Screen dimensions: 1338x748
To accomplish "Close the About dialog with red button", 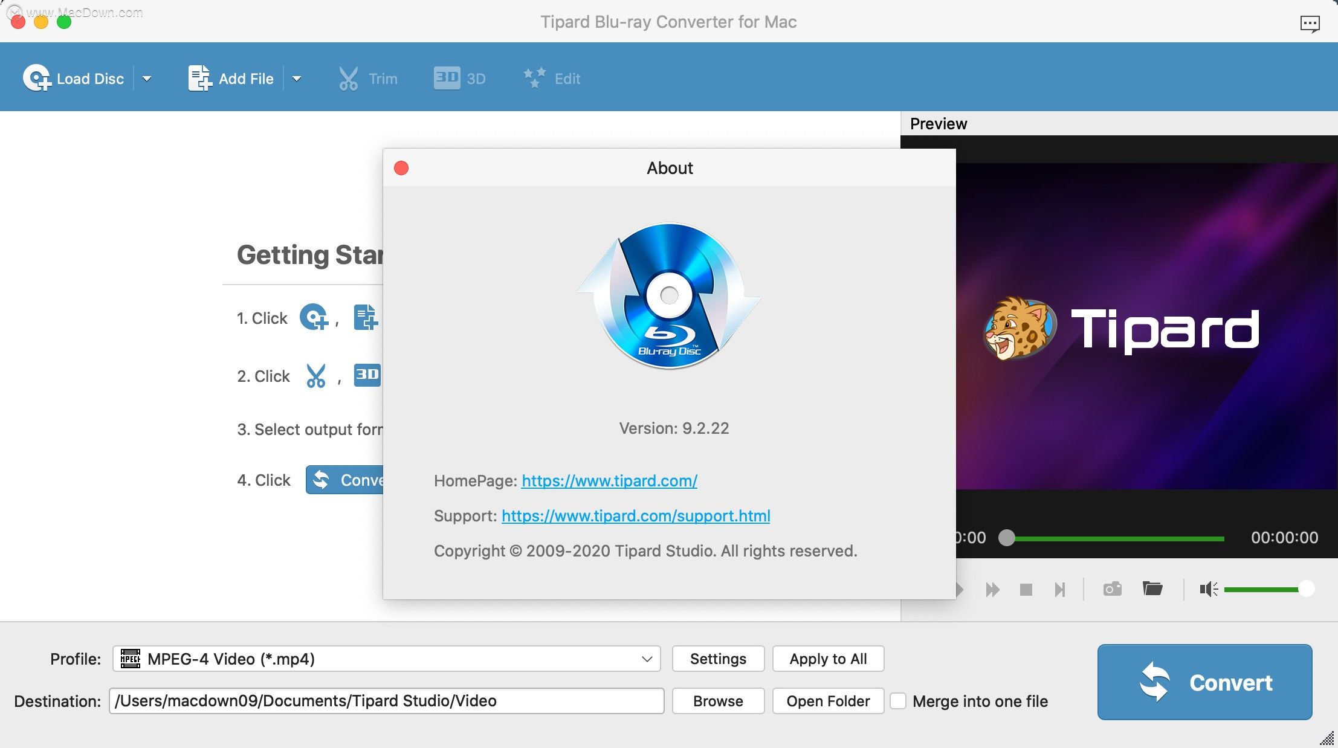I will (x=401, y=168).
